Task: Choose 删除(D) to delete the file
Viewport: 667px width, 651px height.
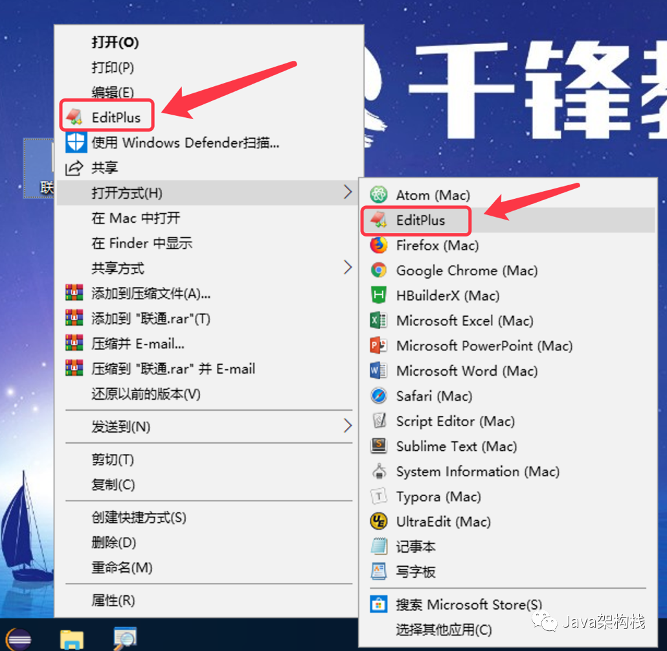Action: (x=113, y=542)
